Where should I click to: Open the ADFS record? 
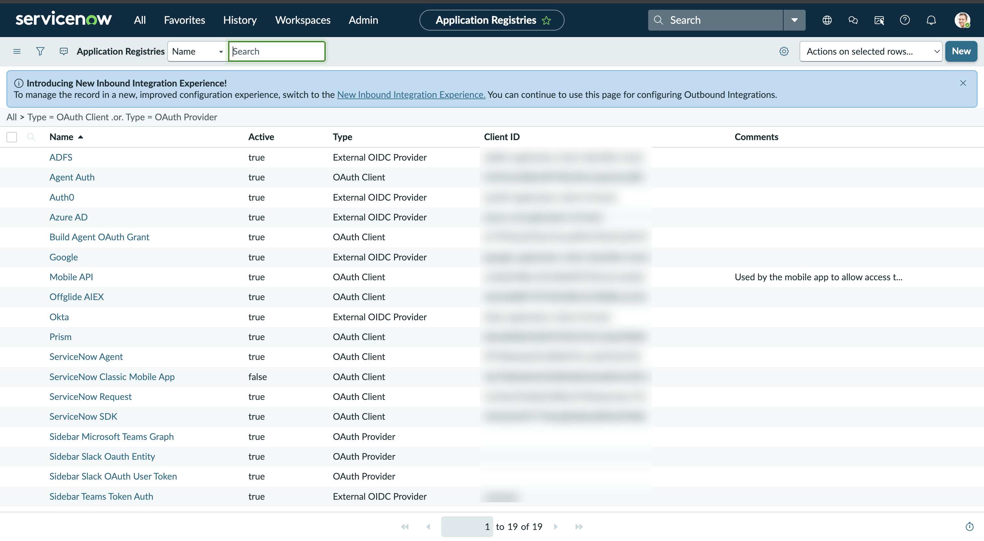coord(61,157)
